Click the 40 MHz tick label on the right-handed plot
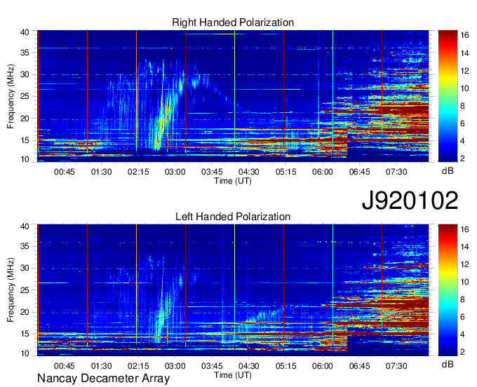The height and width of the screenshot is (387, 477). click(x=25, y=32)
